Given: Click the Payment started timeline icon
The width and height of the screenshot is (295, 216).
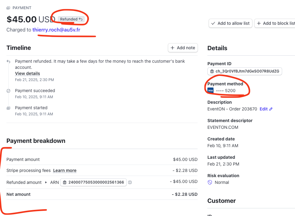Looking at the screenshot, I should (x=9, y=108).
